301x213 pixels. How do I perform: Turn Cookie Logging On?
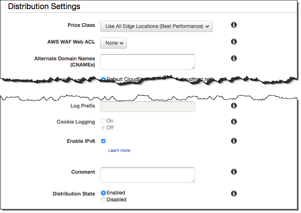103,121
